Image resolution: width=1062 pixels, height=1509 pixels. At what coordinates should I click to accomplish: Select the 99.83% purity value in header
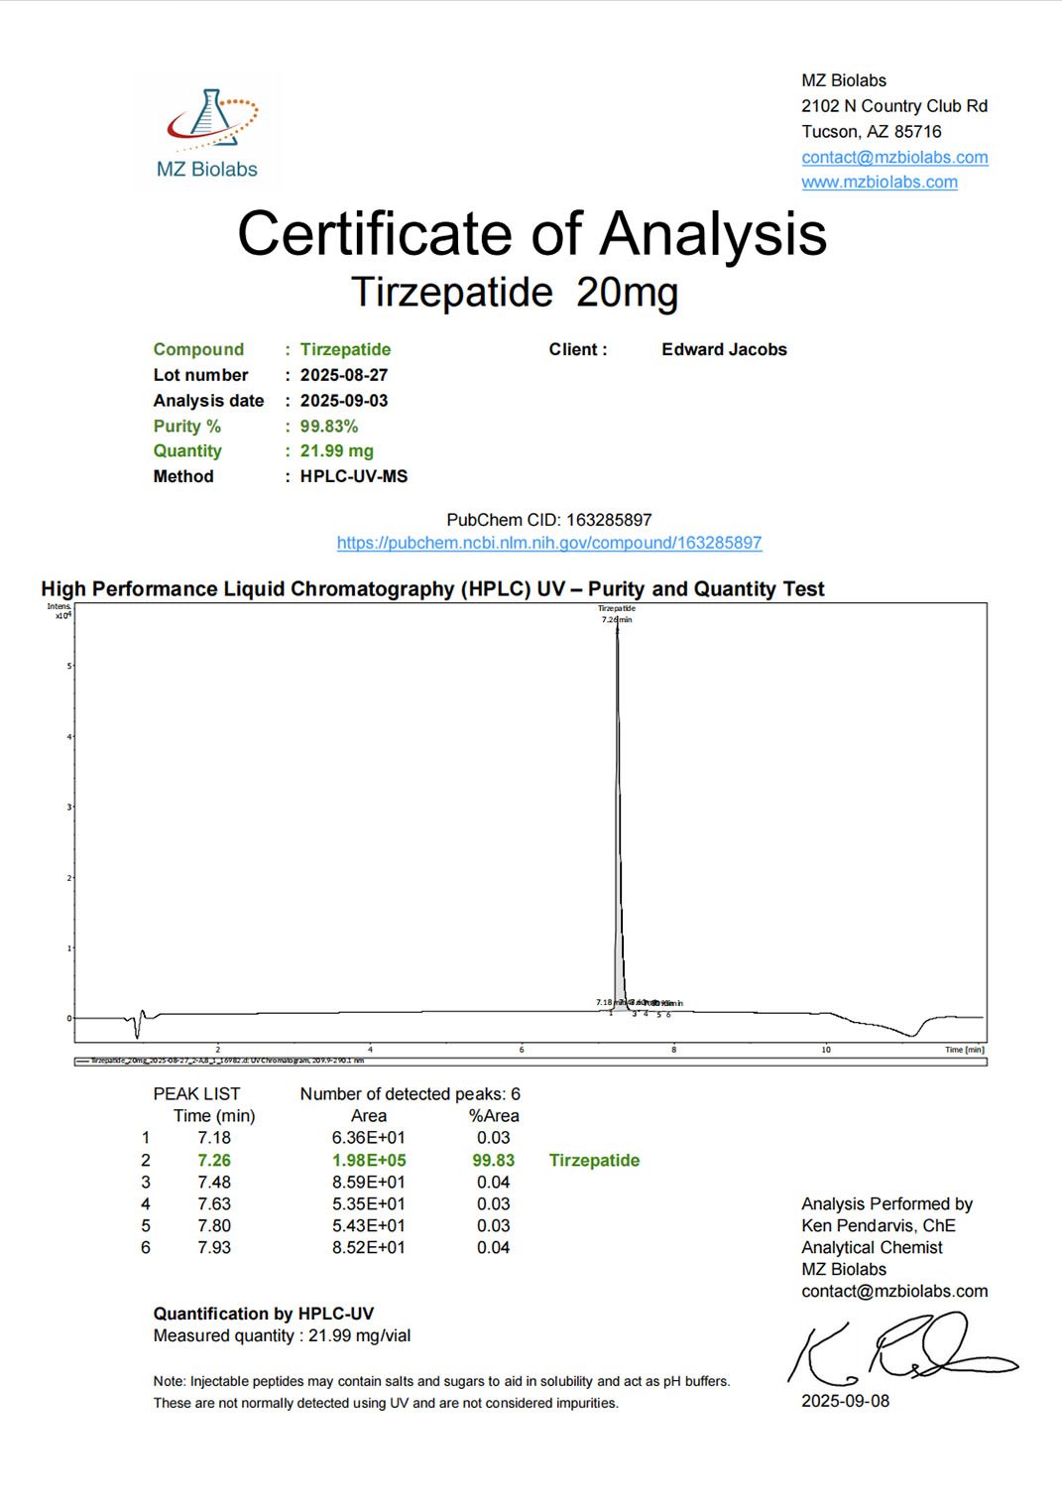point(328,426)
